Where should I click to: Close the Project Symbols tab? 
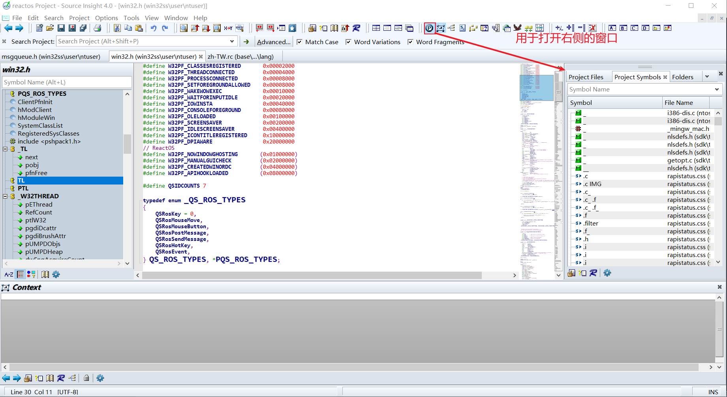pos(665,77)
